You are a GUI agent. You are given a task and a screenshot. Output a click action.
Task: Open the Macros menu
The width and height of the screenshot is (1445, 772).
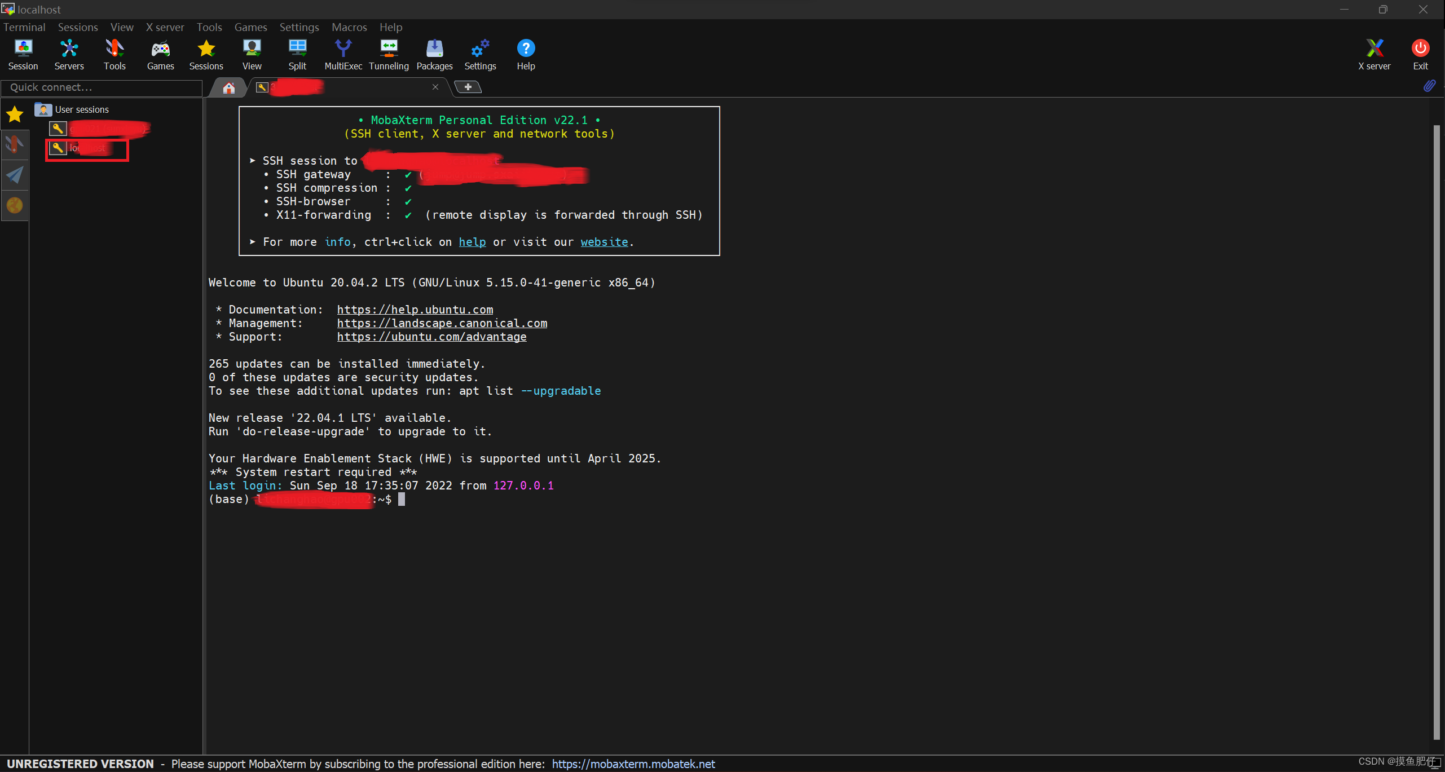[x=349, y=27]
